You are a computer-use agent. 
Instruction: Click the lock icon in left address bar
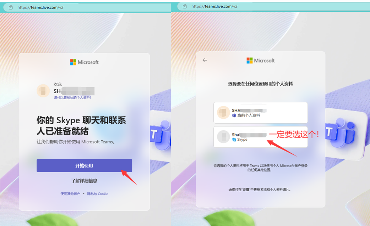[11, 7]
